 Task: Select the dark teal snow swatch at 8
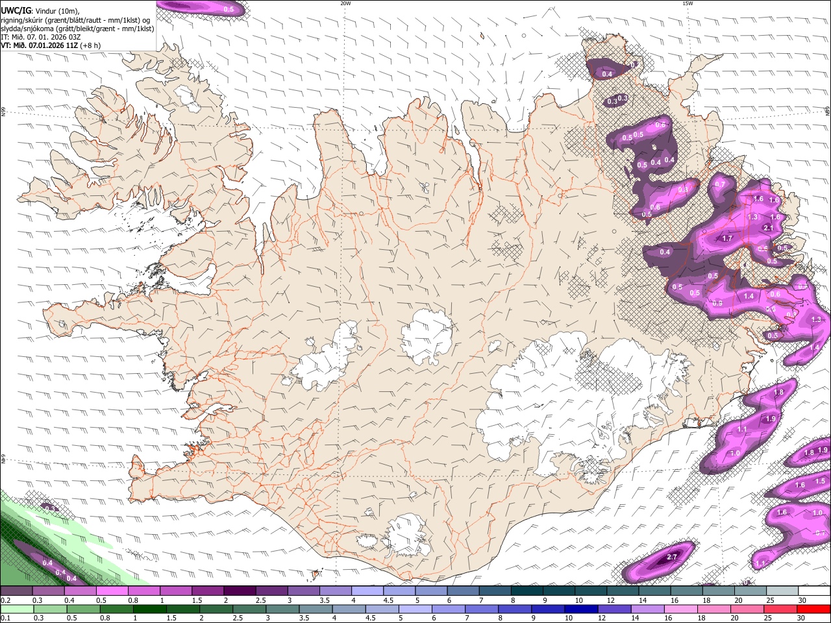(x=527, y=591)
